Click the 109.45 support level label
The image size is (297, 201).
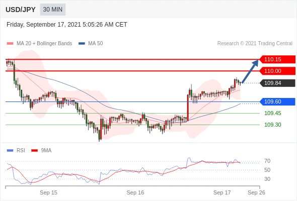click(273, 113)
